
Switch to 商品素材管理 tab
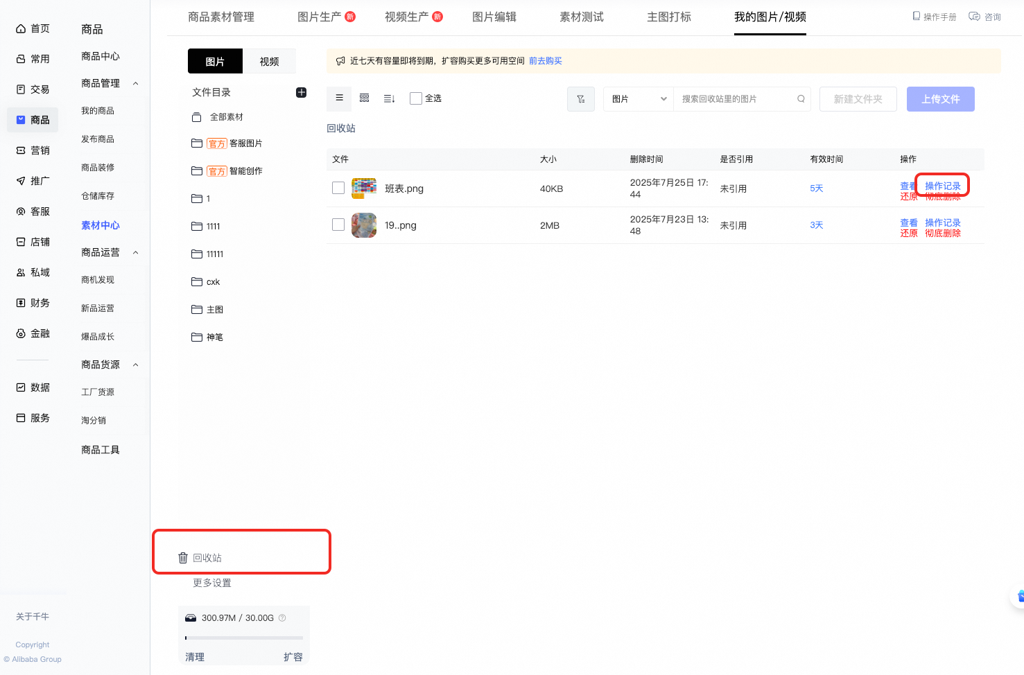pyautogui.click(x=221, y=17)
